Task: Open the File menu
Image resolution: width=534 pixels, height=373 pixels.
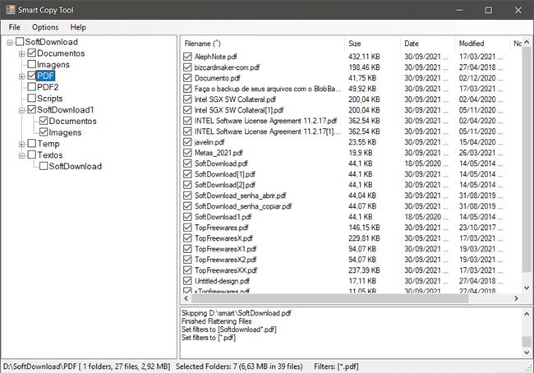Action: tap(15, 27)
